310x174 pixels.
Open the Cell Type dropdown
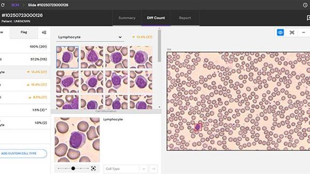[x=125, y=169]
